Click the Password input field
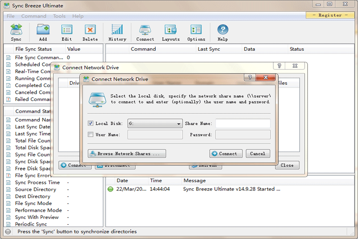Image resolution: width=358 pixels, height=239 pixels. (243, 135)
